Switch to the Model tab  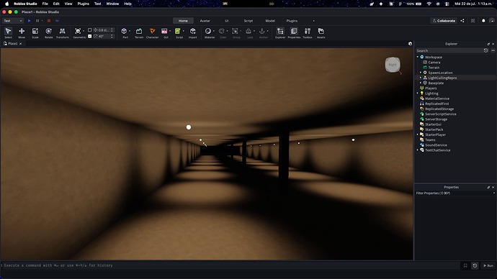[x=270, y=21]
